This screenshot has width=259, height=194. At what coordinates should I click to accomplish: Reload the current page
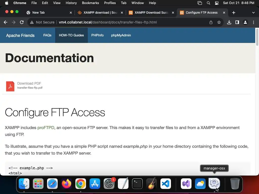(22, 22)
